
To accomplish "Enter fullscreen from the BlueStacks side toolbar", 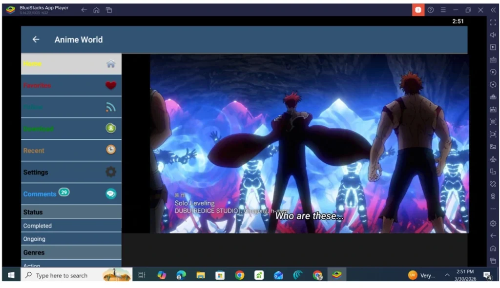I will 493,22.
